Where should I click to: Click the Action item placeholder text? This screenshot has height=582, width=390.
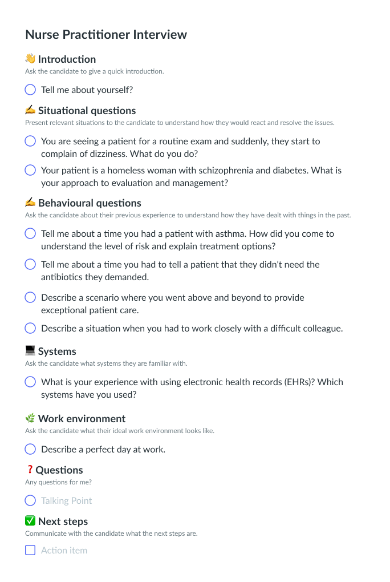[64, 551]
